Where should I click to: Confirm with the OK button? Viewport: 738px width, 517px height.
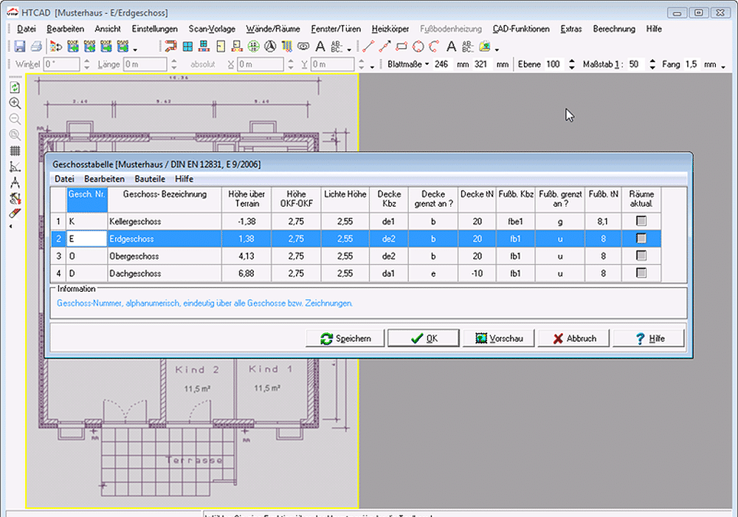click(423, 338)
